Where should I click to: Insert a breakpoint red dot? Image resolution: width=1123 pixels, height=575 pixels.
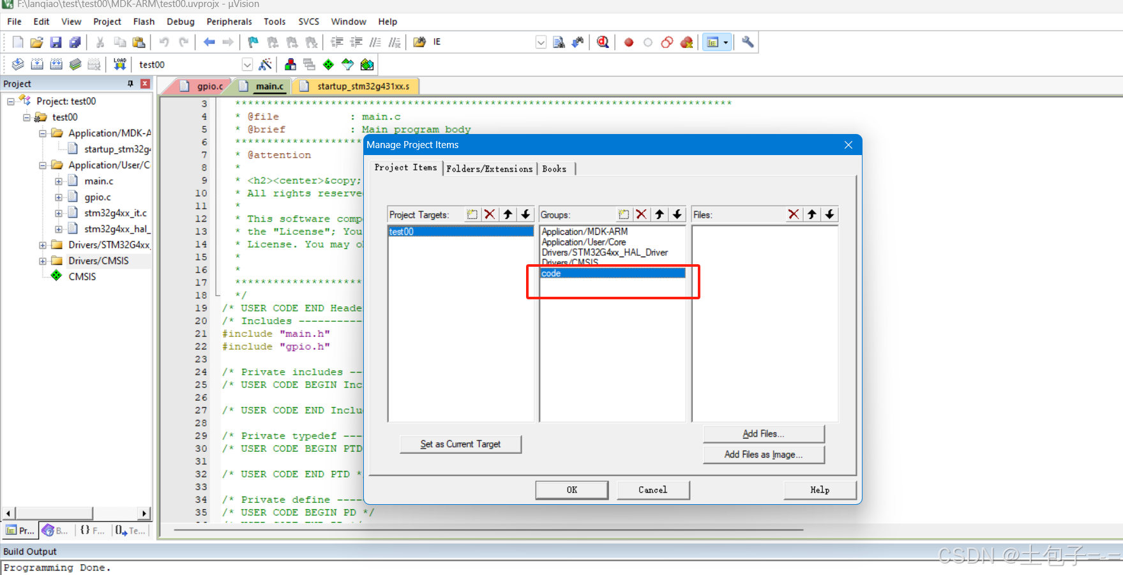[629, 42]
